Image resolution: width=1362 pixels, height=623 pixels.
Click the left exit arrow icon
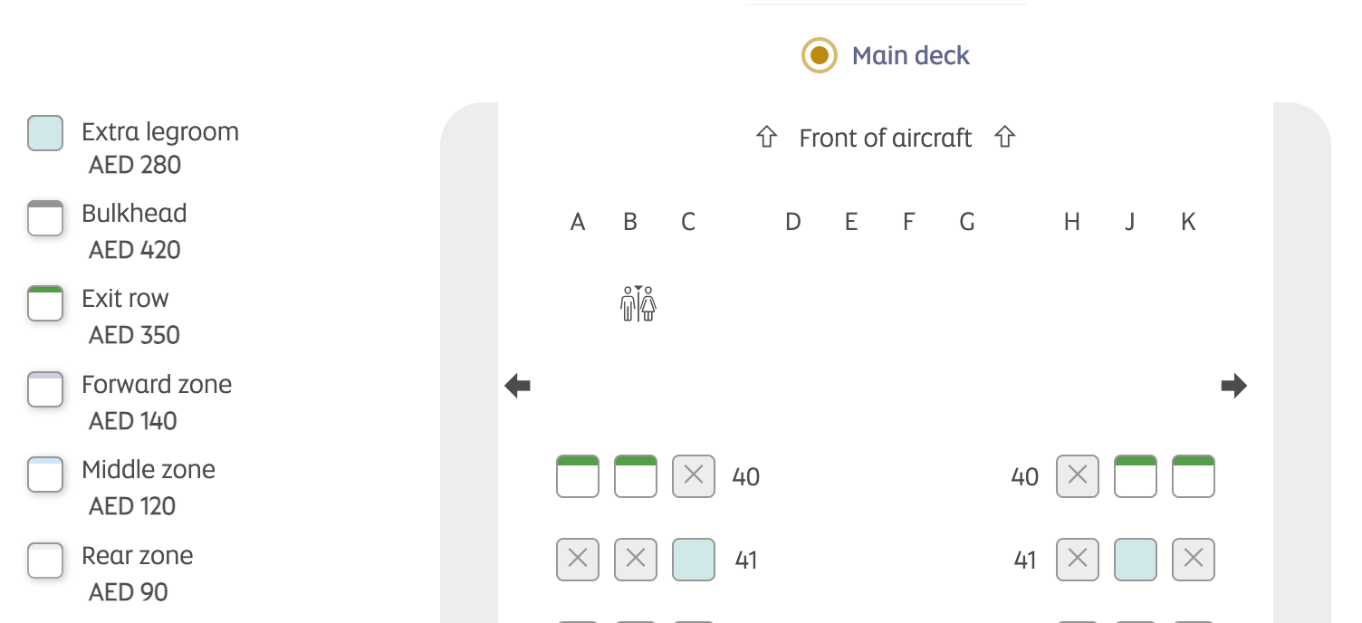[517, 387]
